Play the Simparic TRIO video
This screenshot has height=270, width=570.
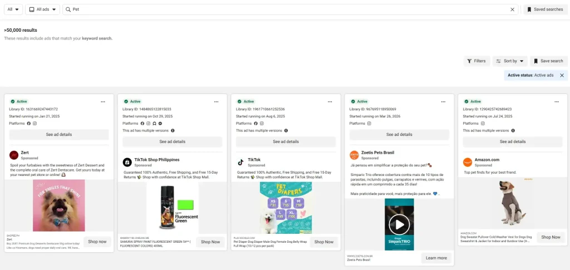(399, 224)
